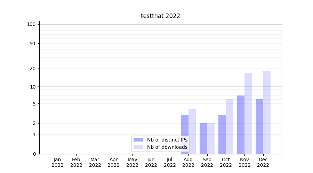Click the 'Jun 2022' x-axis label

[151, 162]
